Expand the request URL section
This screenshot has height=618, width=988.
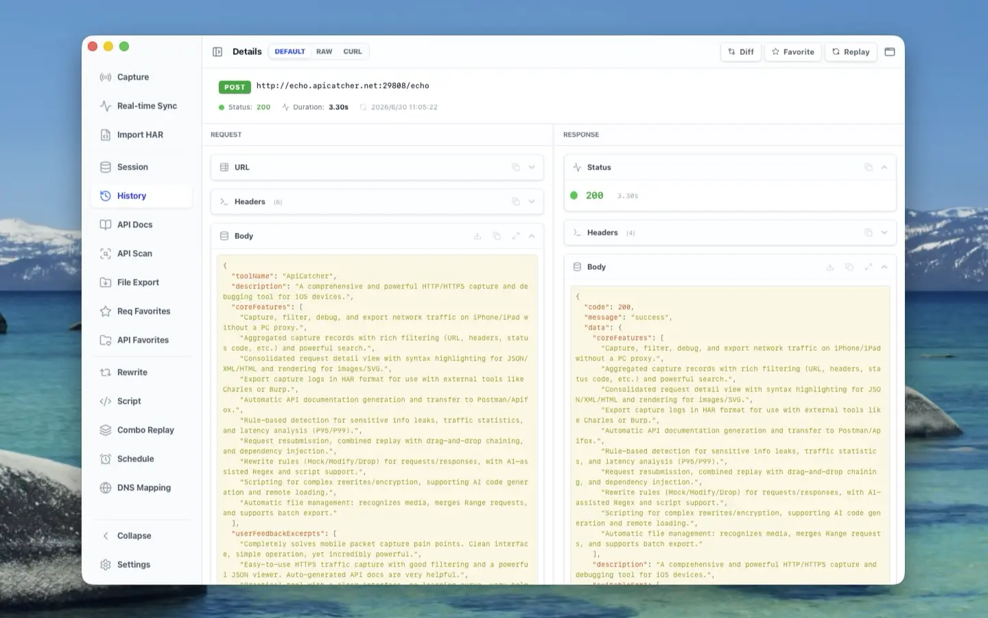532,168
